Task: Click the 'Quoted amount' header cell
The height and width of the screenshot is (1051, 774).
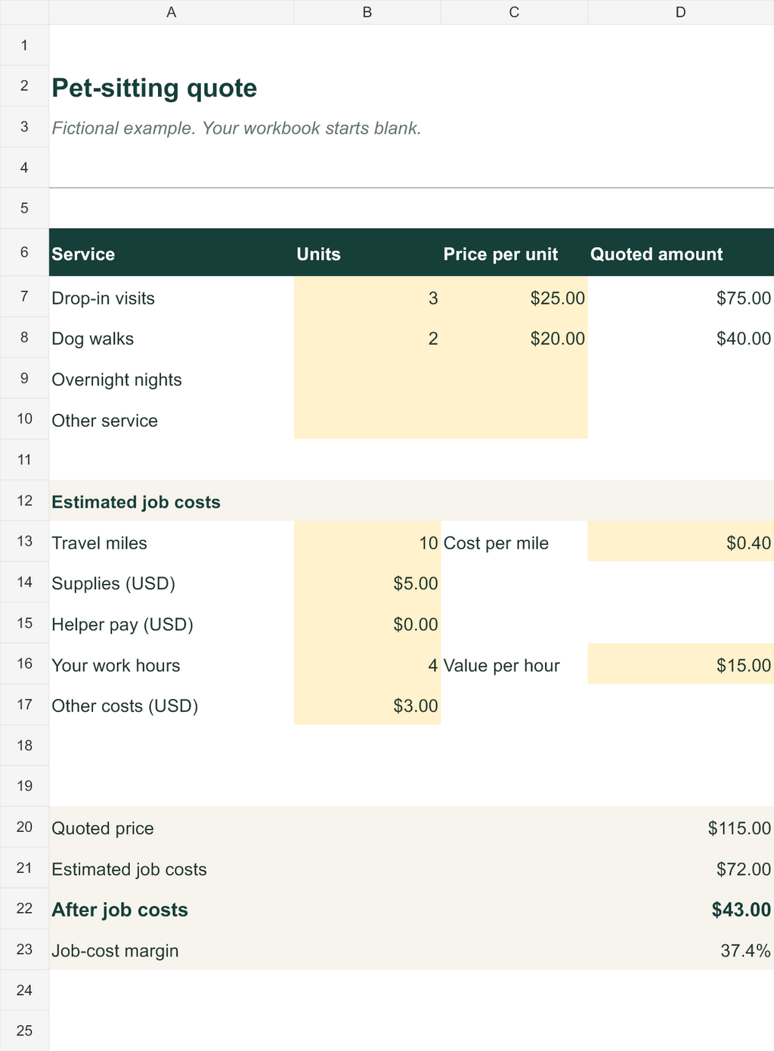Action: (681, 252)
